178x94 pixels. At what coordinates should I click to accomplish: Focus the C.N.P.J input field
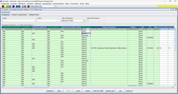49,21
